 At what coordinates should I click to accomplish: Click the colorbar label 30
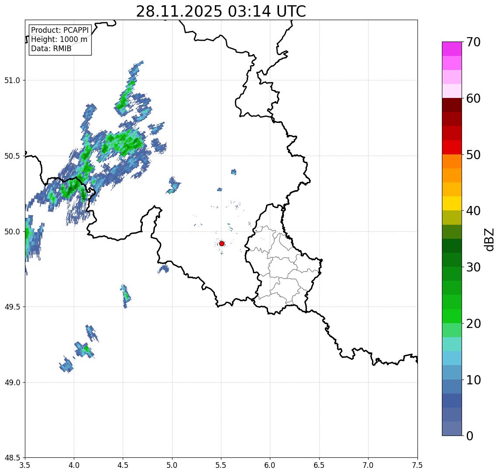tap(473, 267)
